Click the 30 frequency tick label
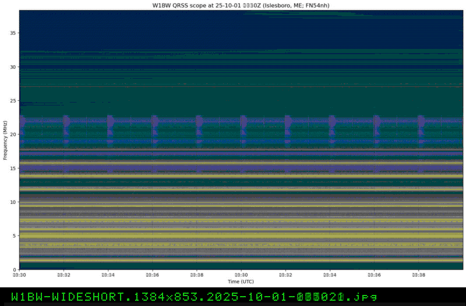466x306 pixels. pos(13,67)
